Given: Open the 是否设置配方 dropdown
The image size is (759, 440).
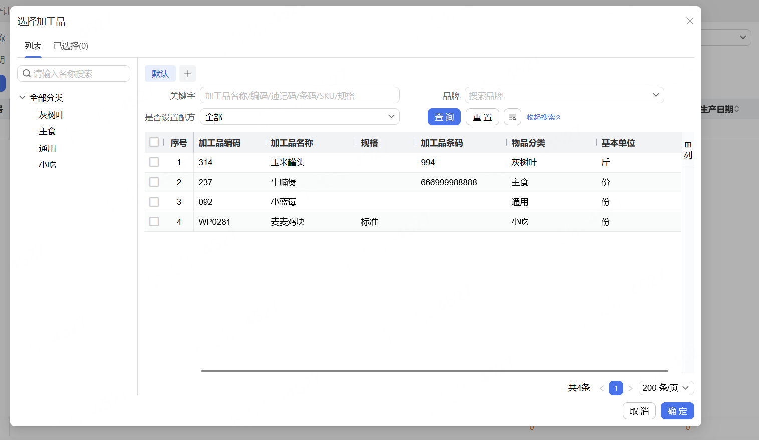Looking at the screenshot, I should 300,117.
